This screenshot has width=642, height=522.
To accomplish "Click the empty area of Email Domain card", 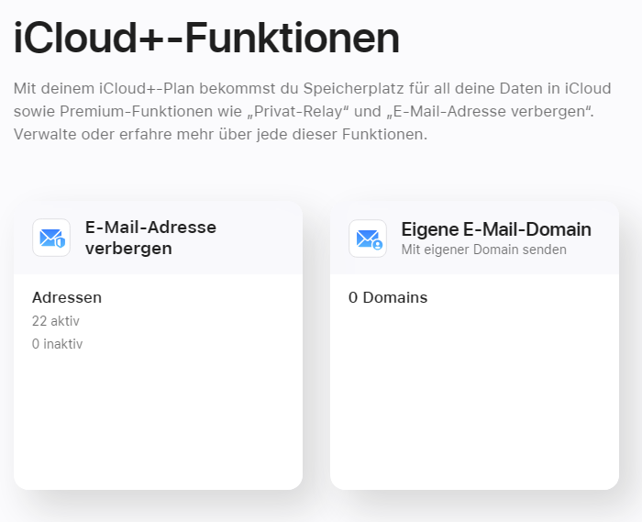I will click(x=474, y=404).
